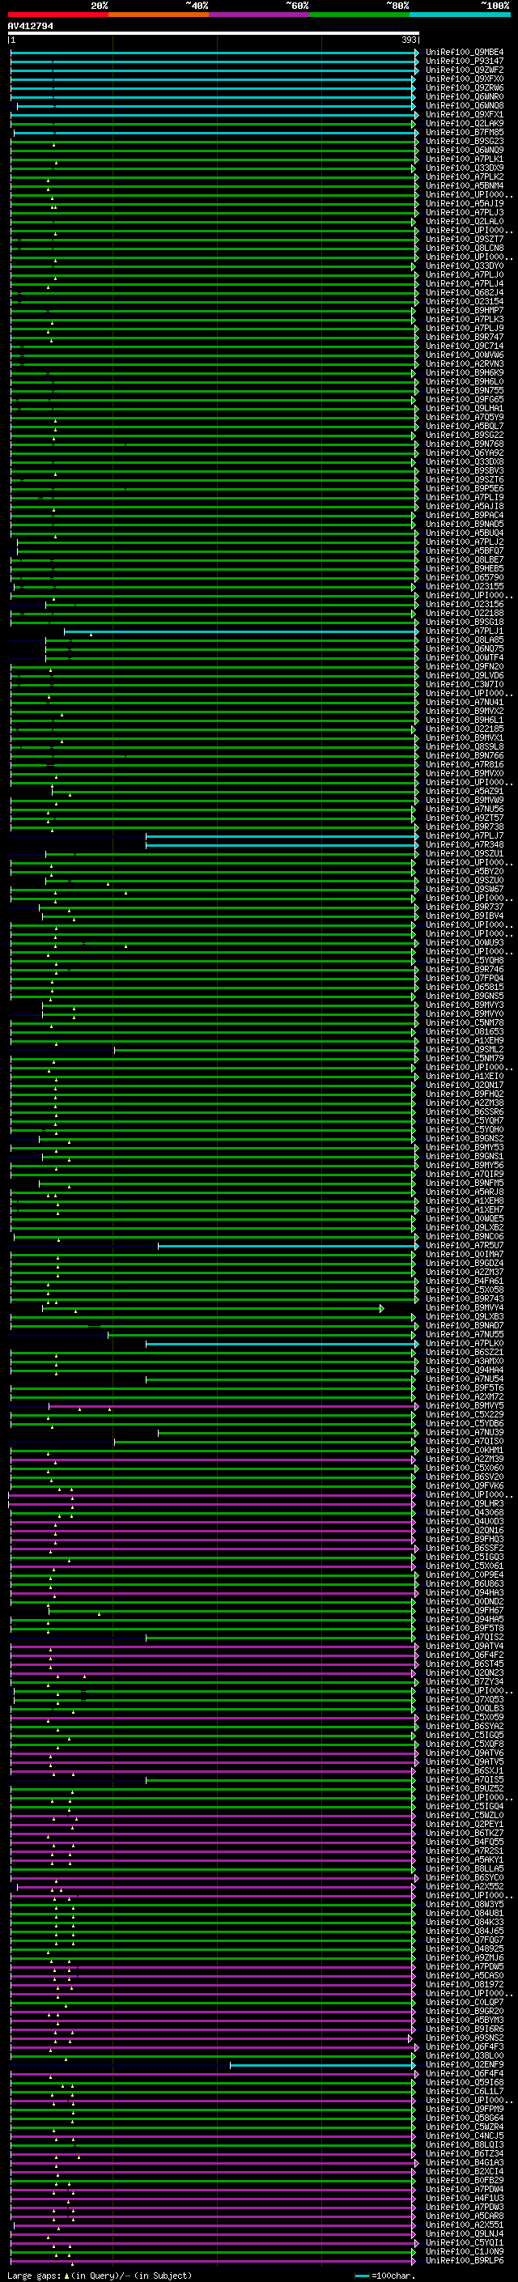Open hit UniRef100_Q9ZWF2
Viewport: 518px width, 2282px height.
464,70
